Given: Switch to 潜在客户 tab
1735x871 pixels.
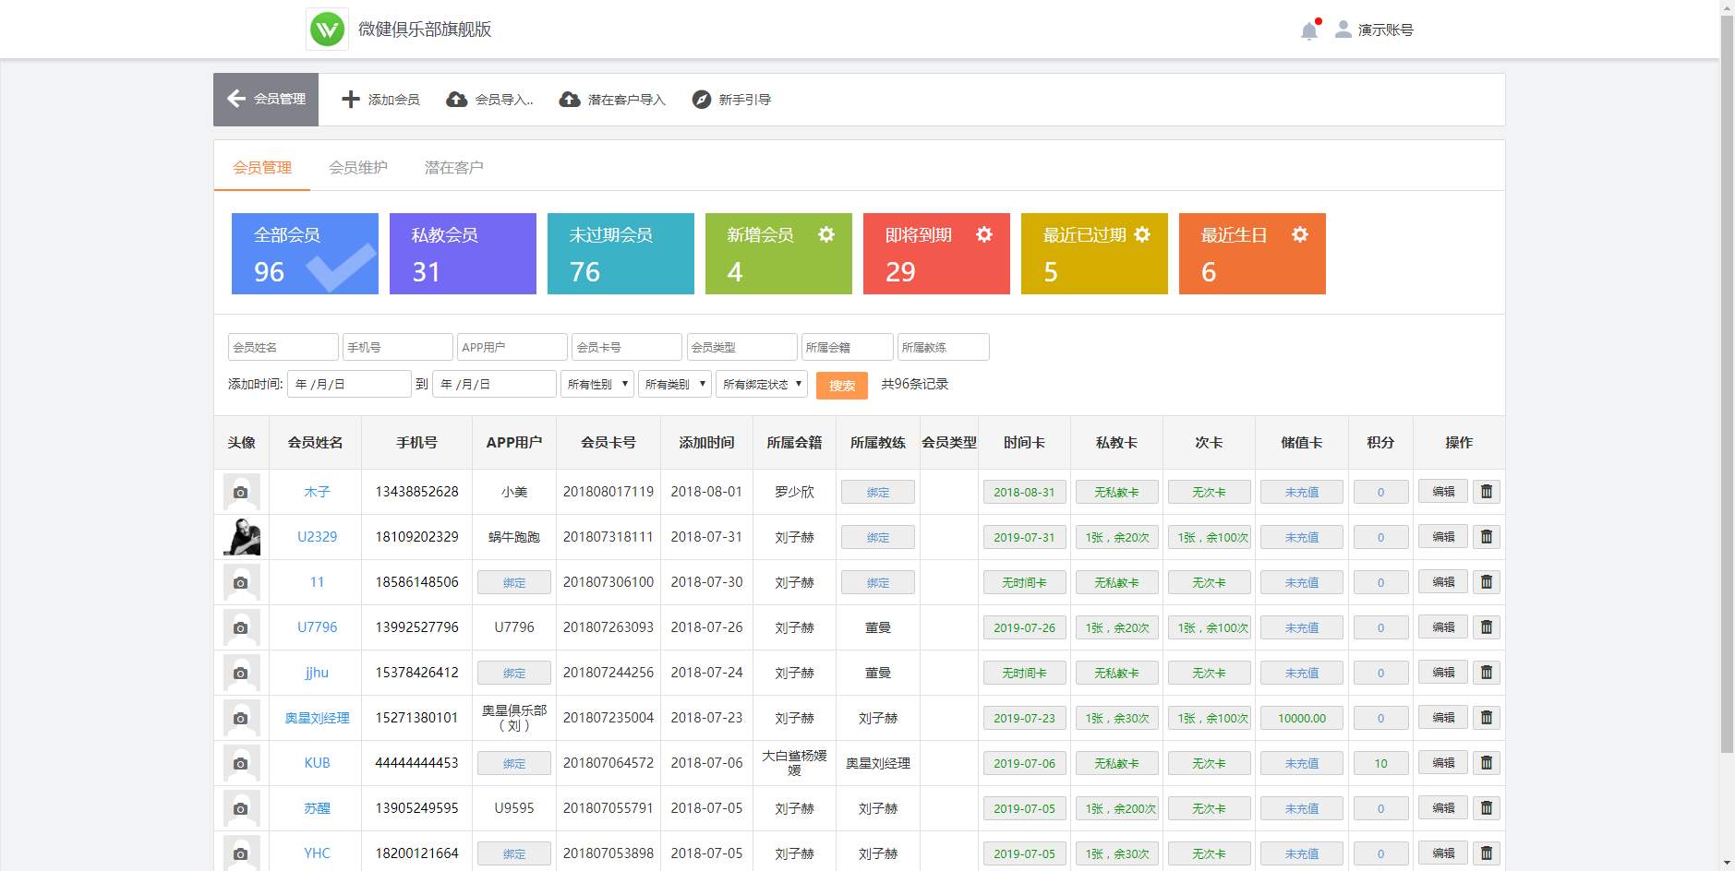Looking at the screenshot, I should coord(453,167).
